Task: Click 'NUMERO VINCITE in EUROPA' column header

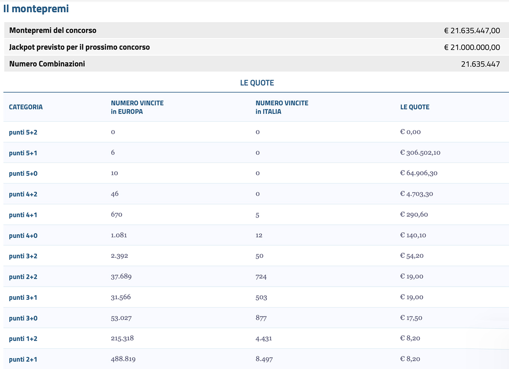Action: tap(137, 107)
